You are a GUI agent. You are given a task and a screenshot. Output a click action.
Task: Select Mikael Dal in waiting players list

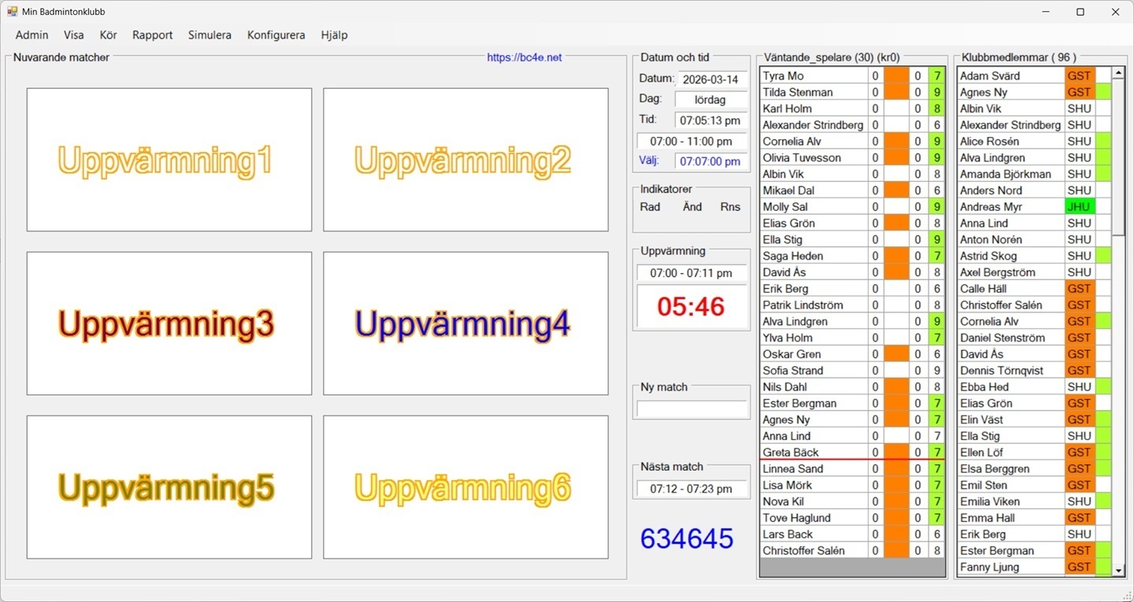pos(813,190)
